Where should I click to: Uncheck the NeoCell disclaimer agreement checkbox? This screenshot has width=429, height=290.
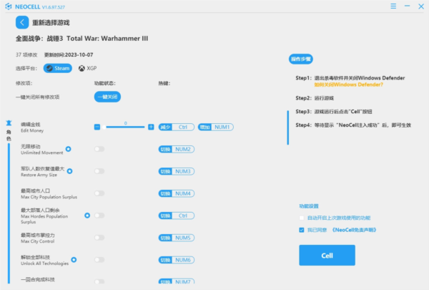tap(301, 230)
